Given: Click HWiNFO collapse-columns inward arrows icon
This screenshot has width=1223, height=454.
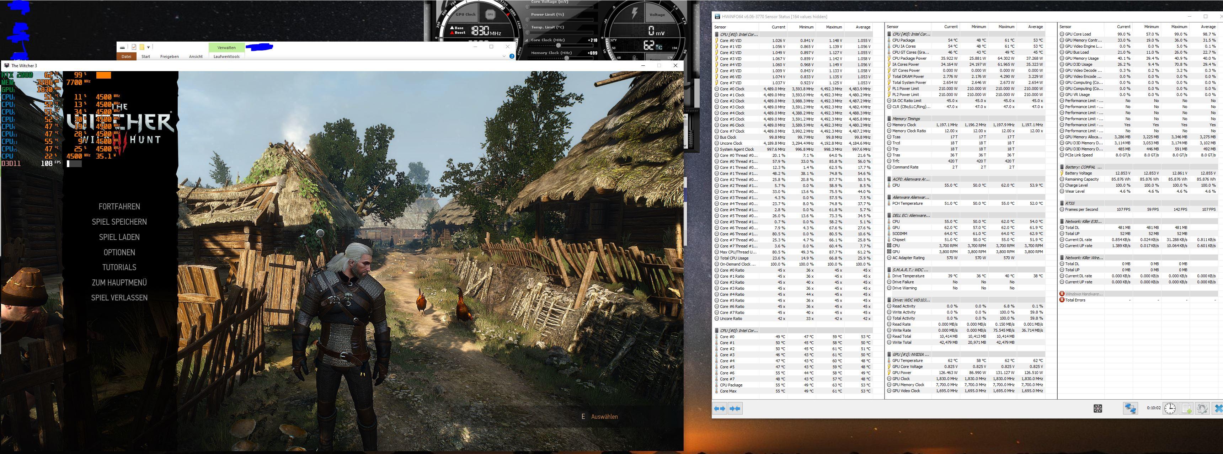Looking at the screenshot, I should [735, 408].
